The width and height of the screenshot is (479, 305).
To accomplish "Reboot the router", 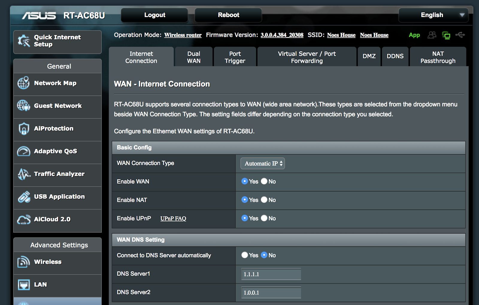I will [x=228, y=15].
